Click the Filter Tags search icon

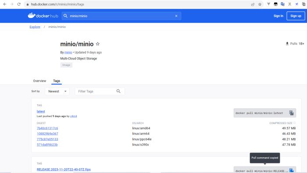118,91
